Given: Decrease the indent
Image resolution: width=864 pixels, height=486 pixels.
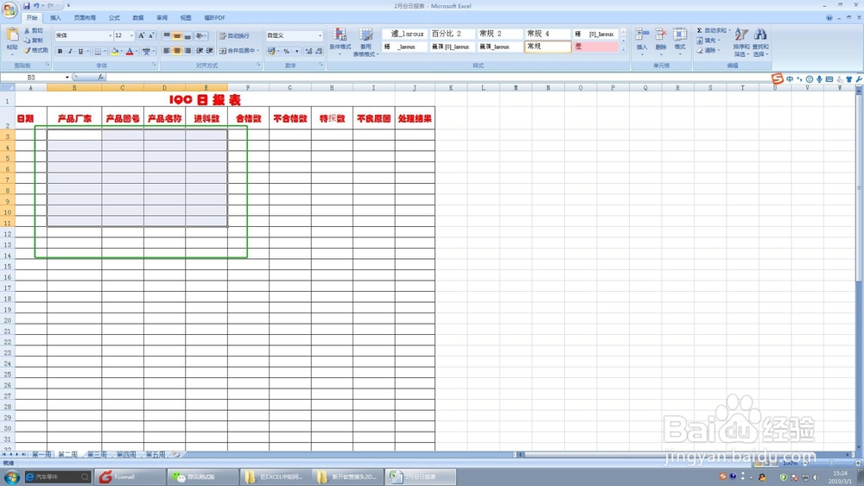Looking at the screenshot, I should tap(200, 51).
